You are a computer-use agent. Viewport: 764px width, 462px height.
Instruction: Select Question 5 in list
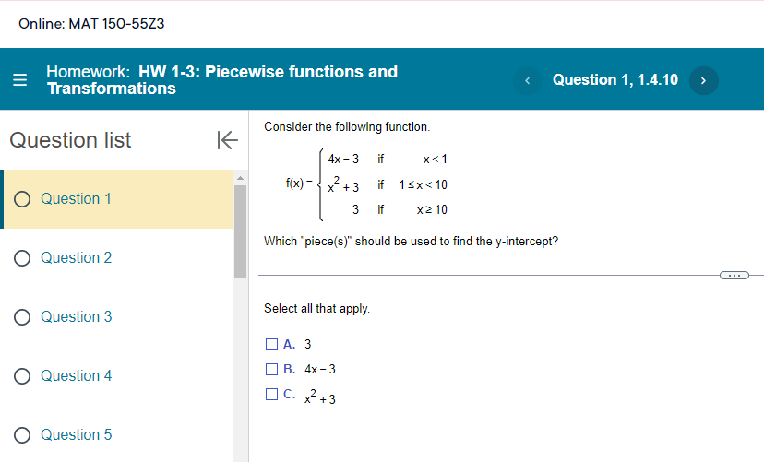click(76, 435)
